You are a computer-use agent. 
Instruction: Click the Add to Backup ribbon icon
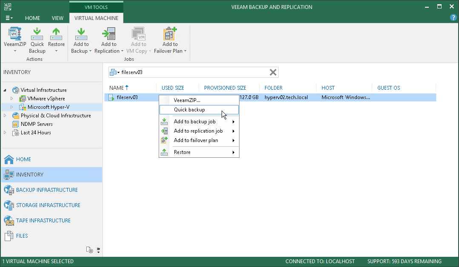(81, 34)
